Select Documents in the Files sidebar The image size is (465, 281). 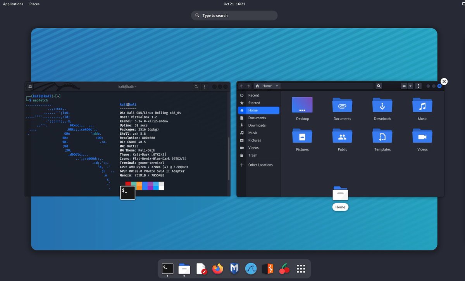259,118
